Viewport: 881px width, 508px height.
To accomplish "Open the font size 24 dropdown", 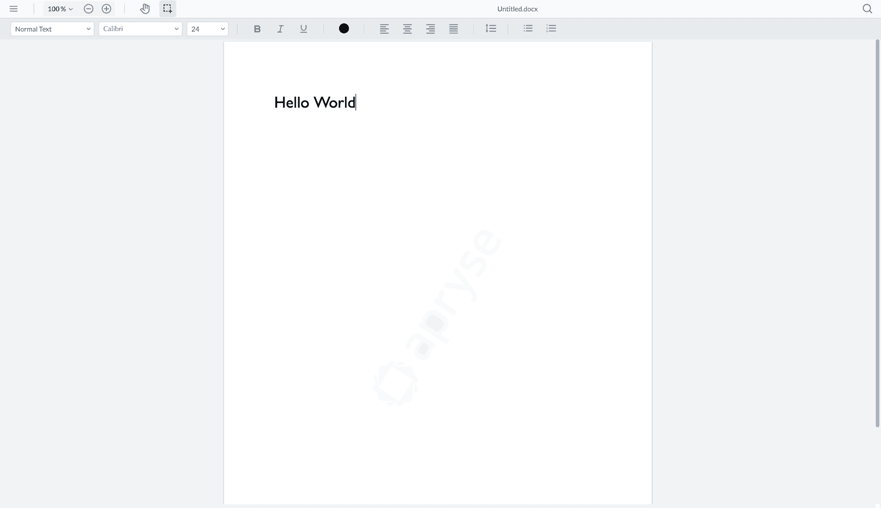I will (207, 28).
